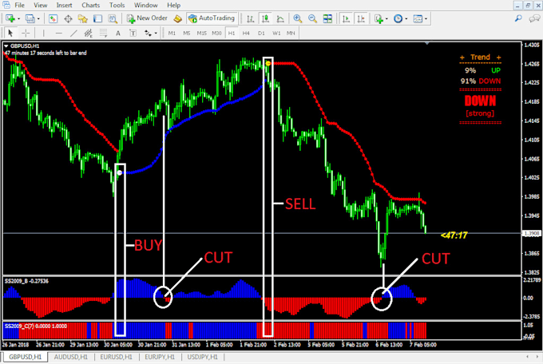
Task: Toggle the Terminal panel icon
Action: [x=97, y=18]
